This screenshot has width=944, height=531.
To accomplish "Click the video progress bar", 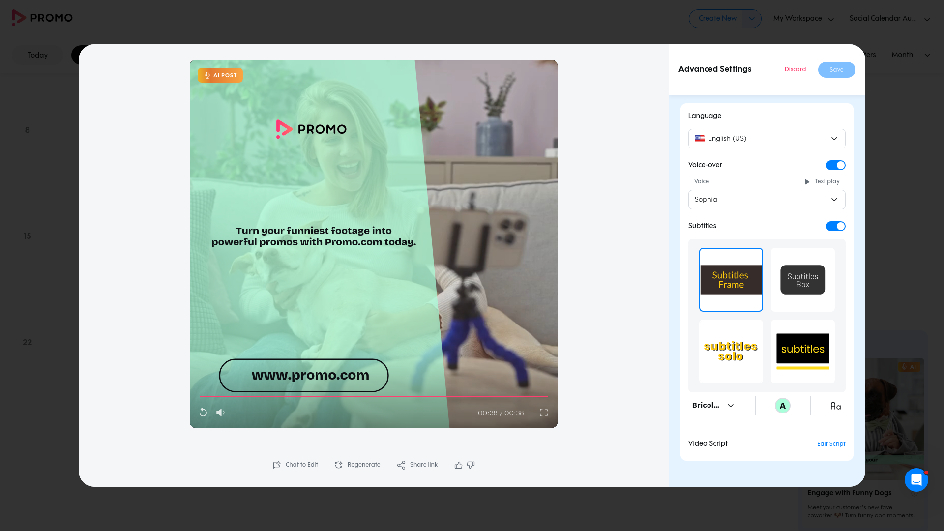I will click(x=373, y=396).
